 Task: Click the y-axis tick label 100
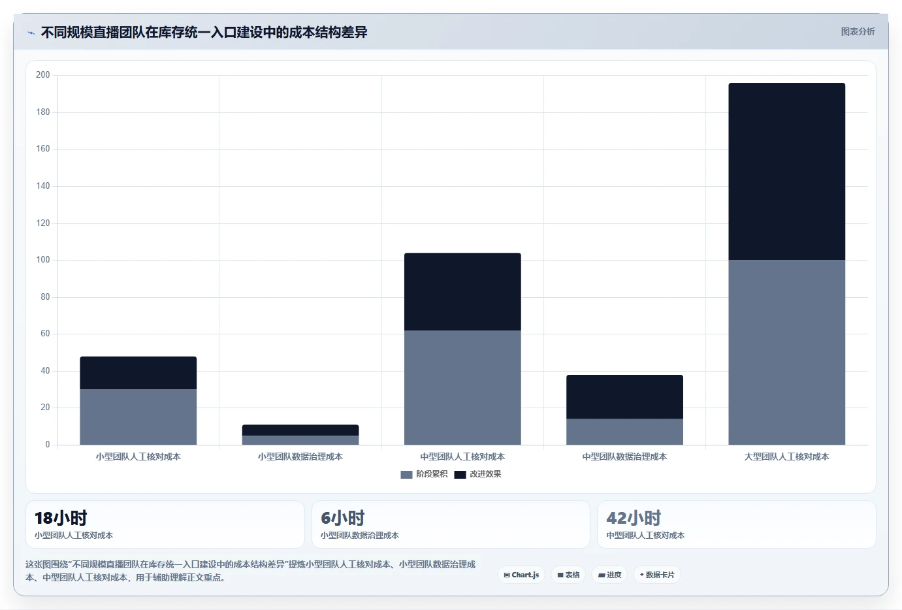(43, 260)
